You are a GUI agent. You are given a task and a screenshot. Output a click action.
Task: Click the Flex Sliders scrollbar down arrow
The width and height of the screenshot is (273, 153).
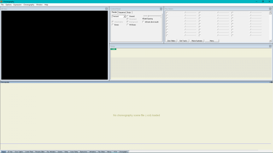[x=270, y=41]
